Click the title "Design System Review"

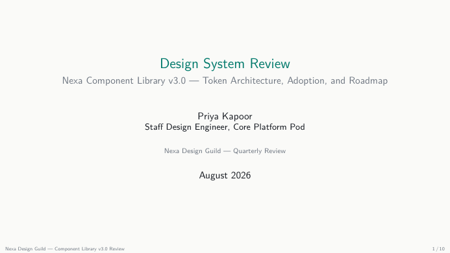(x=225, y=64)
